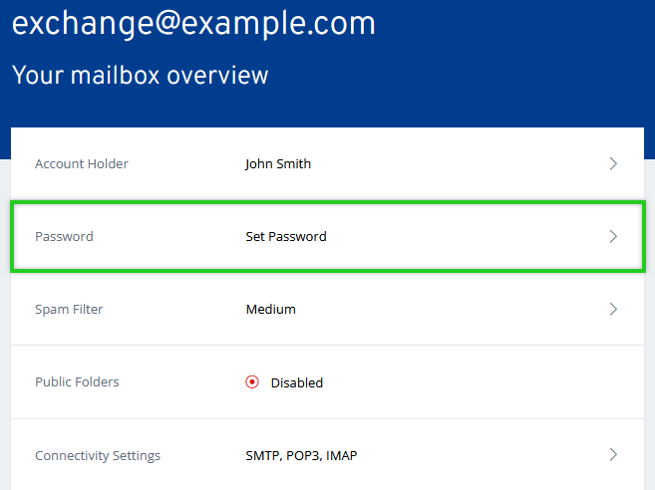The image size is (655, 490).
Task: Click the Medium spam filter value
Action: coord(270,309)
